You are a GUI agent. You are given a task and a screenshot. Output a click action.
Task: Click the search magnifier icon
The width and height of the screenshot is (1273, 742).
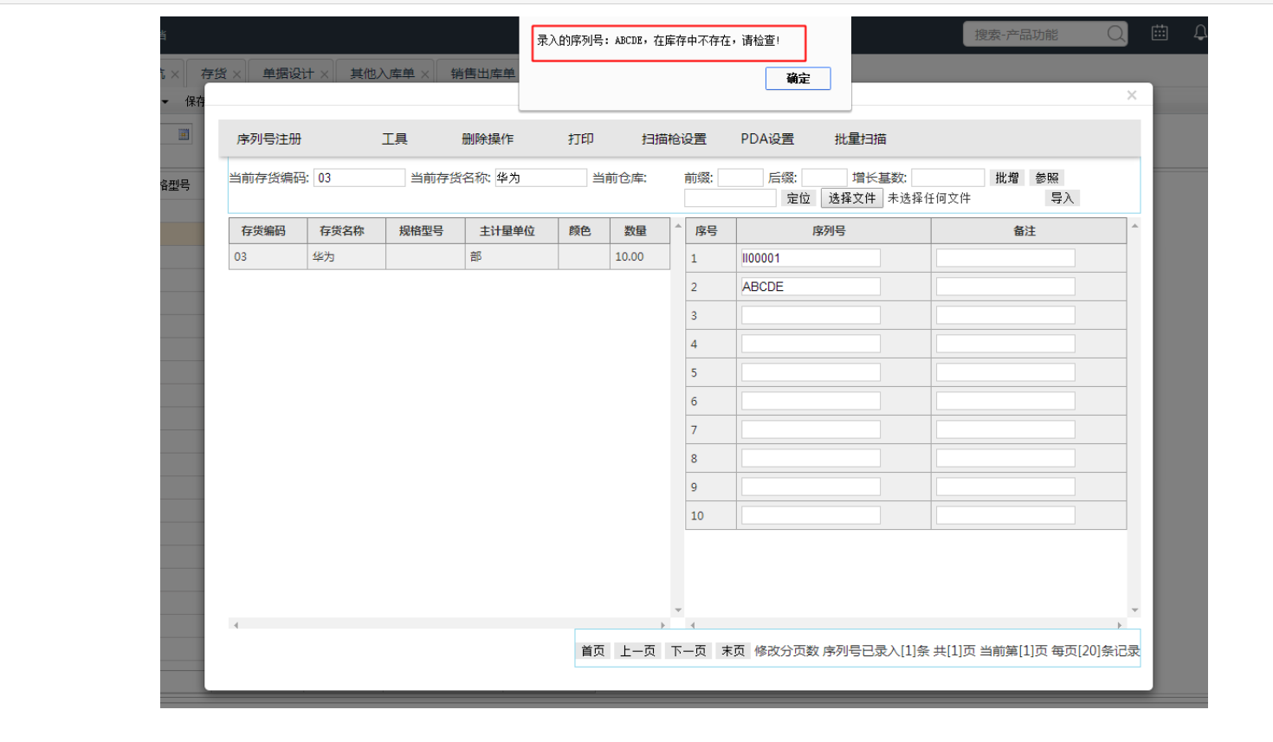tap(1116, 34)
